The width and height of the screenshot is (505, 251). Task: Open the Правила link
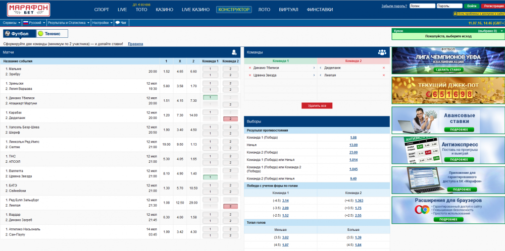(x=135, y=44)
